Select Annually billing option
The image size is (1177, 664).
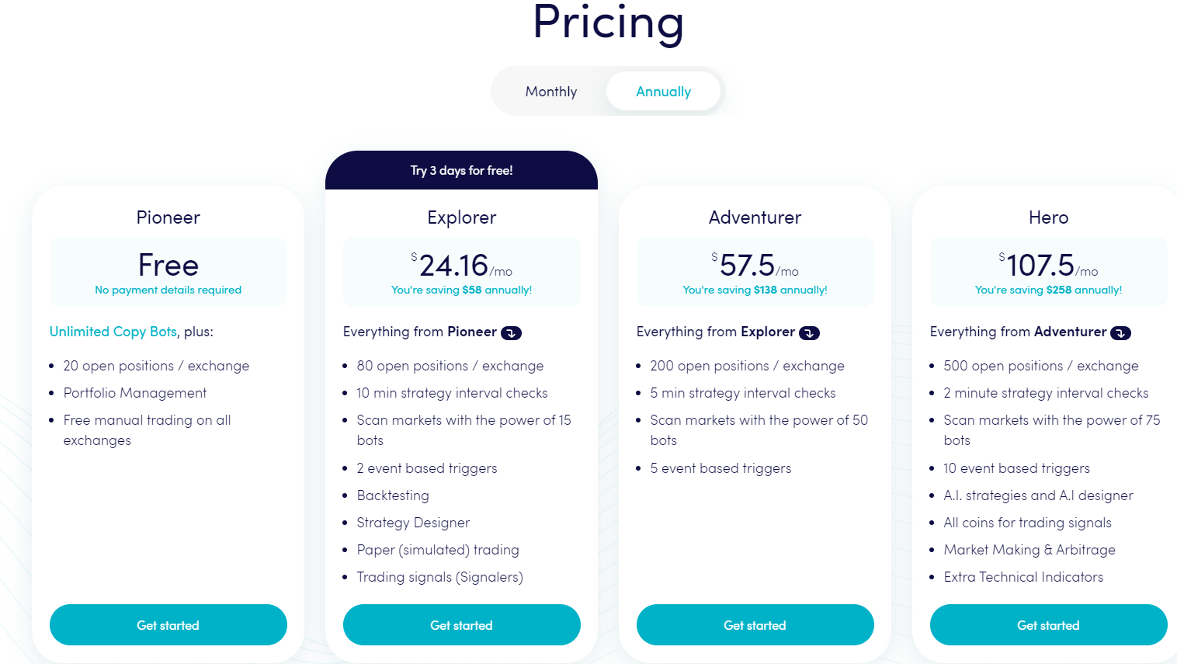(663, 92)
